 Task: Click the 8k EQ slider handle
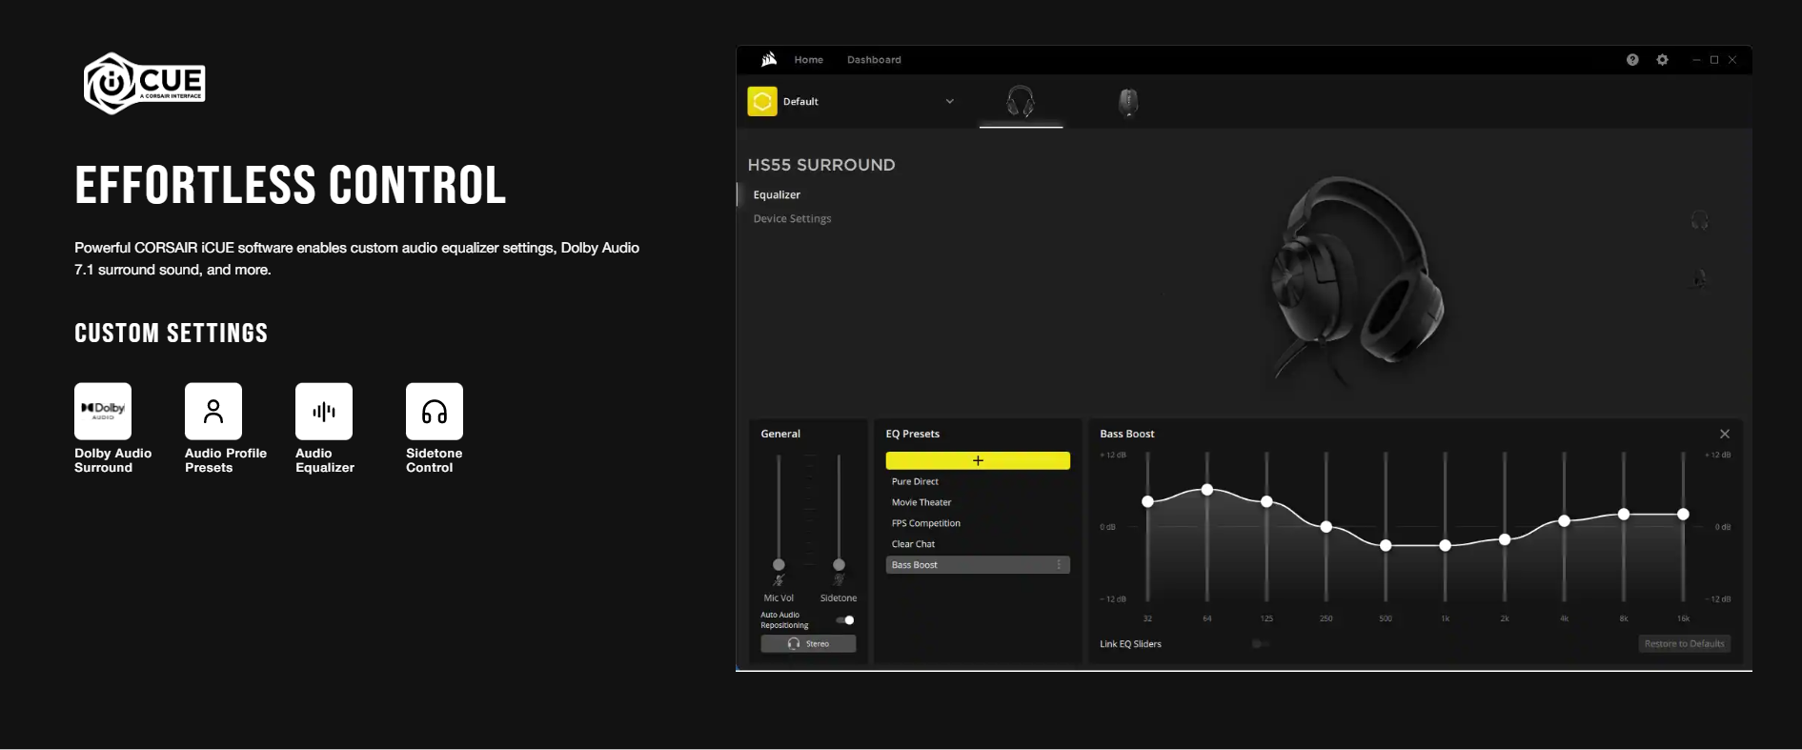pos(1624,514)
